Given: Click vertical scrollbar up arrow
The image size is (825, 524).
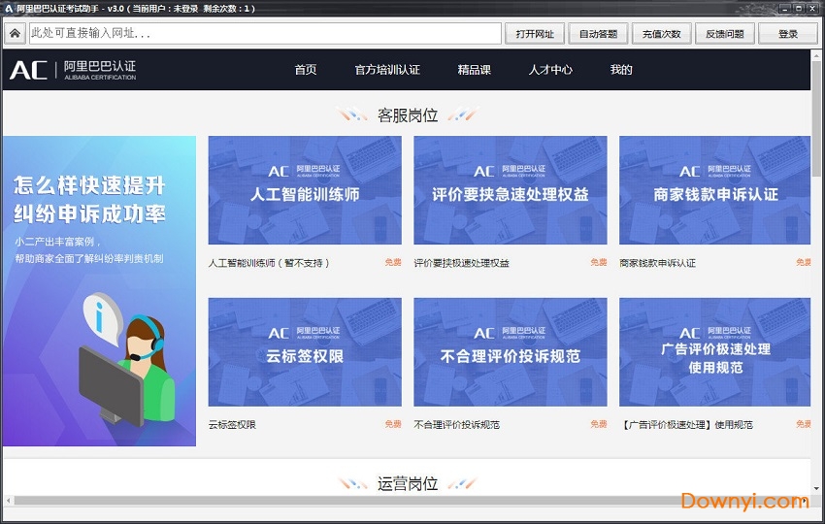Looking at the screenshot, I should (x=816, y=55).
